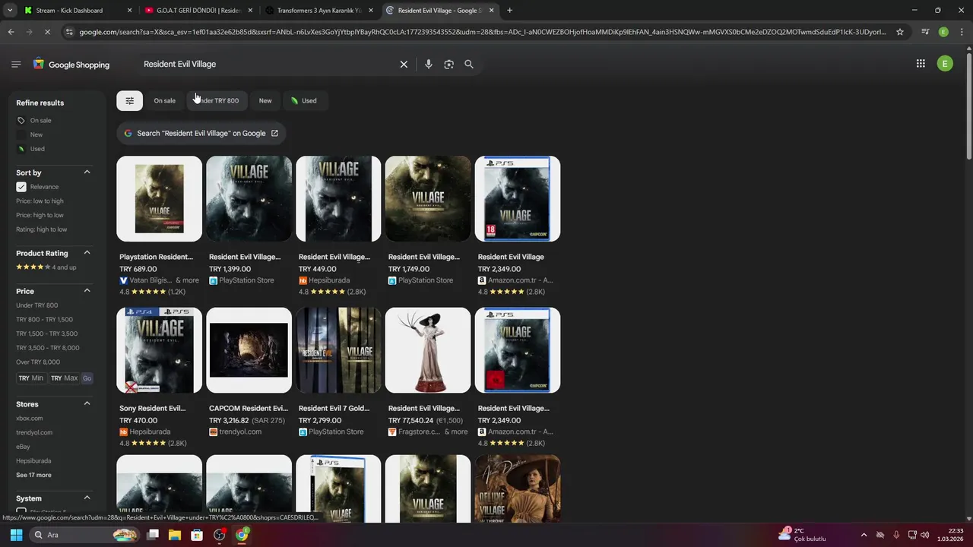Open the Google Shopping hamburger menu
The image size is (973, 547).
pos(16,65)
